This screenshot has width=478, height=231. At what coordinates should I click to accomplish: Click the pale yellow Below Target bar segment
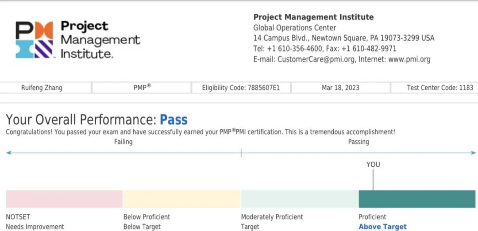coord(182,199)
